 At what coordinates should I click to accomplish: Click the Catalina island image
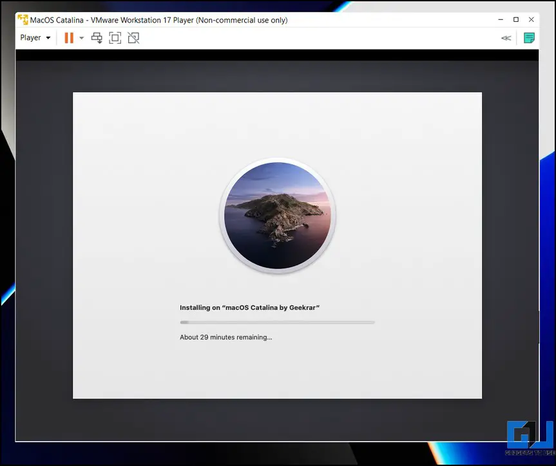[x=277, y=215]
